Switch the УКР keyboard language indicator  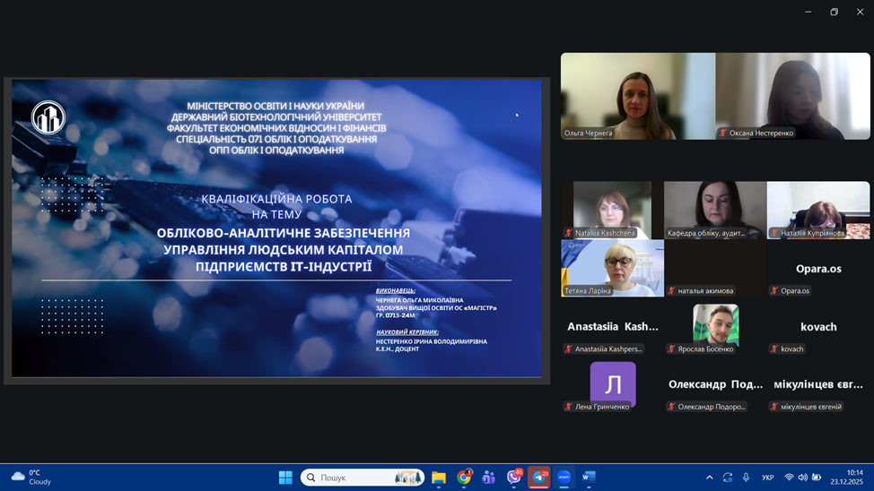click(768, 478)
